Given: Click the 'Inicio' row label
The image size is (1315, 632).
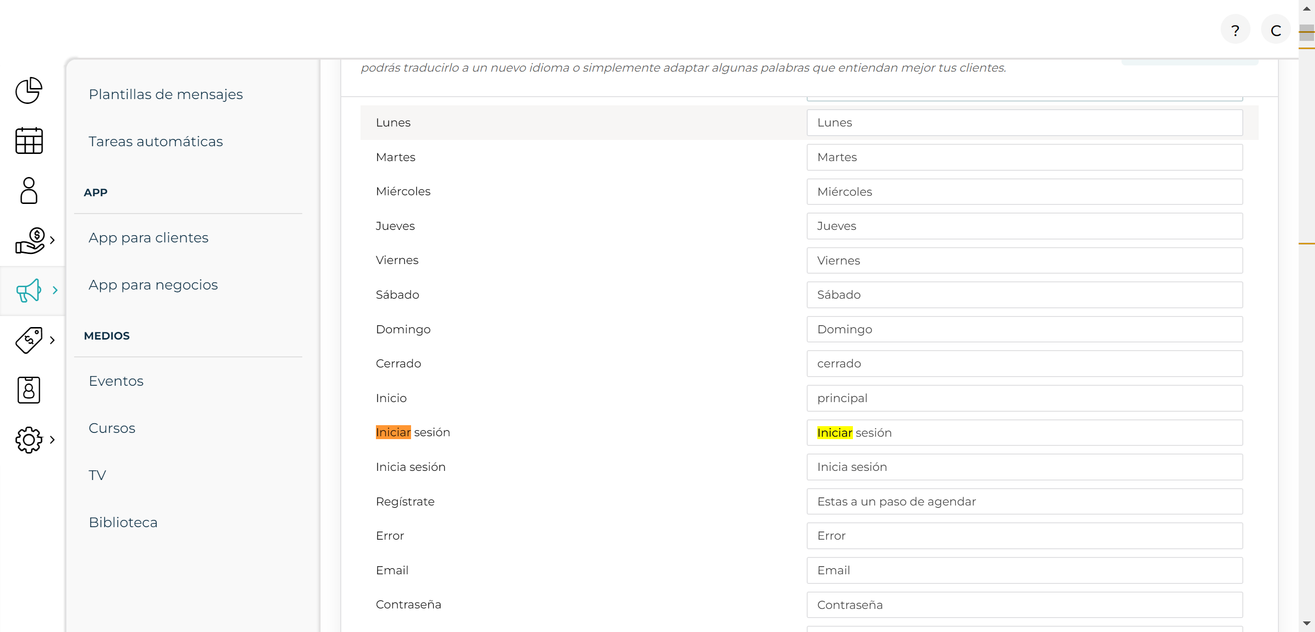Looking at the screenshot, I should pos(391,398).
